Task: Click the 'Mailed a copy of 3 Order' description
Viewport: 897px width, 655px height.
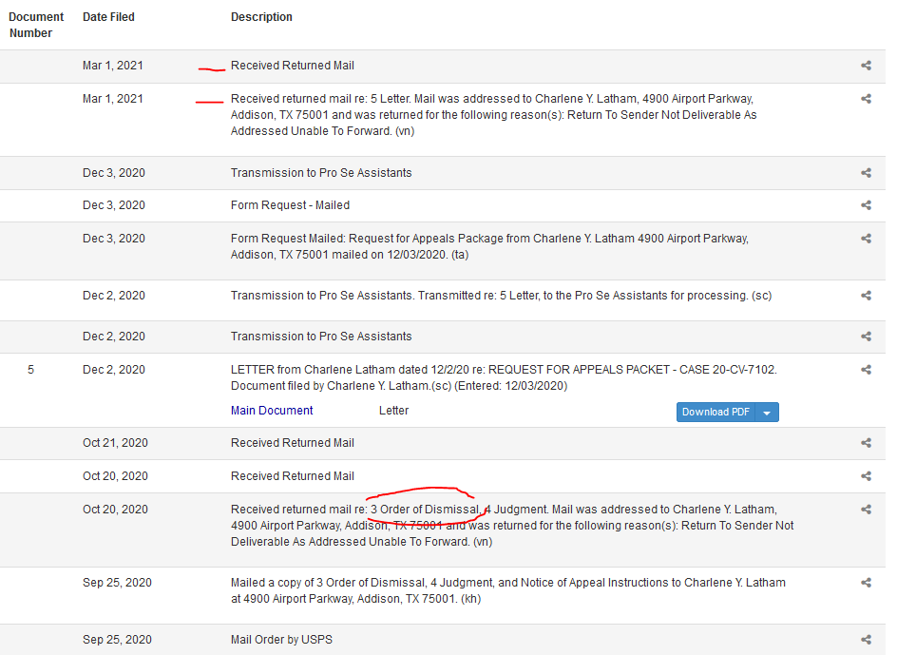Action: [x=508, y=590]
